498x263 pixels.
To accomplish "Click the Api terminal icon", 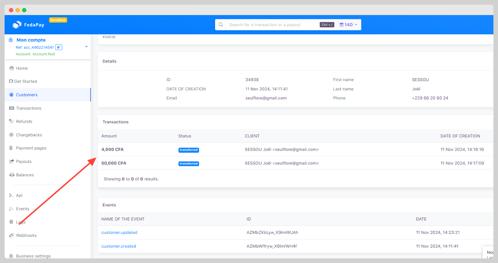I will [x=11, y=195].
